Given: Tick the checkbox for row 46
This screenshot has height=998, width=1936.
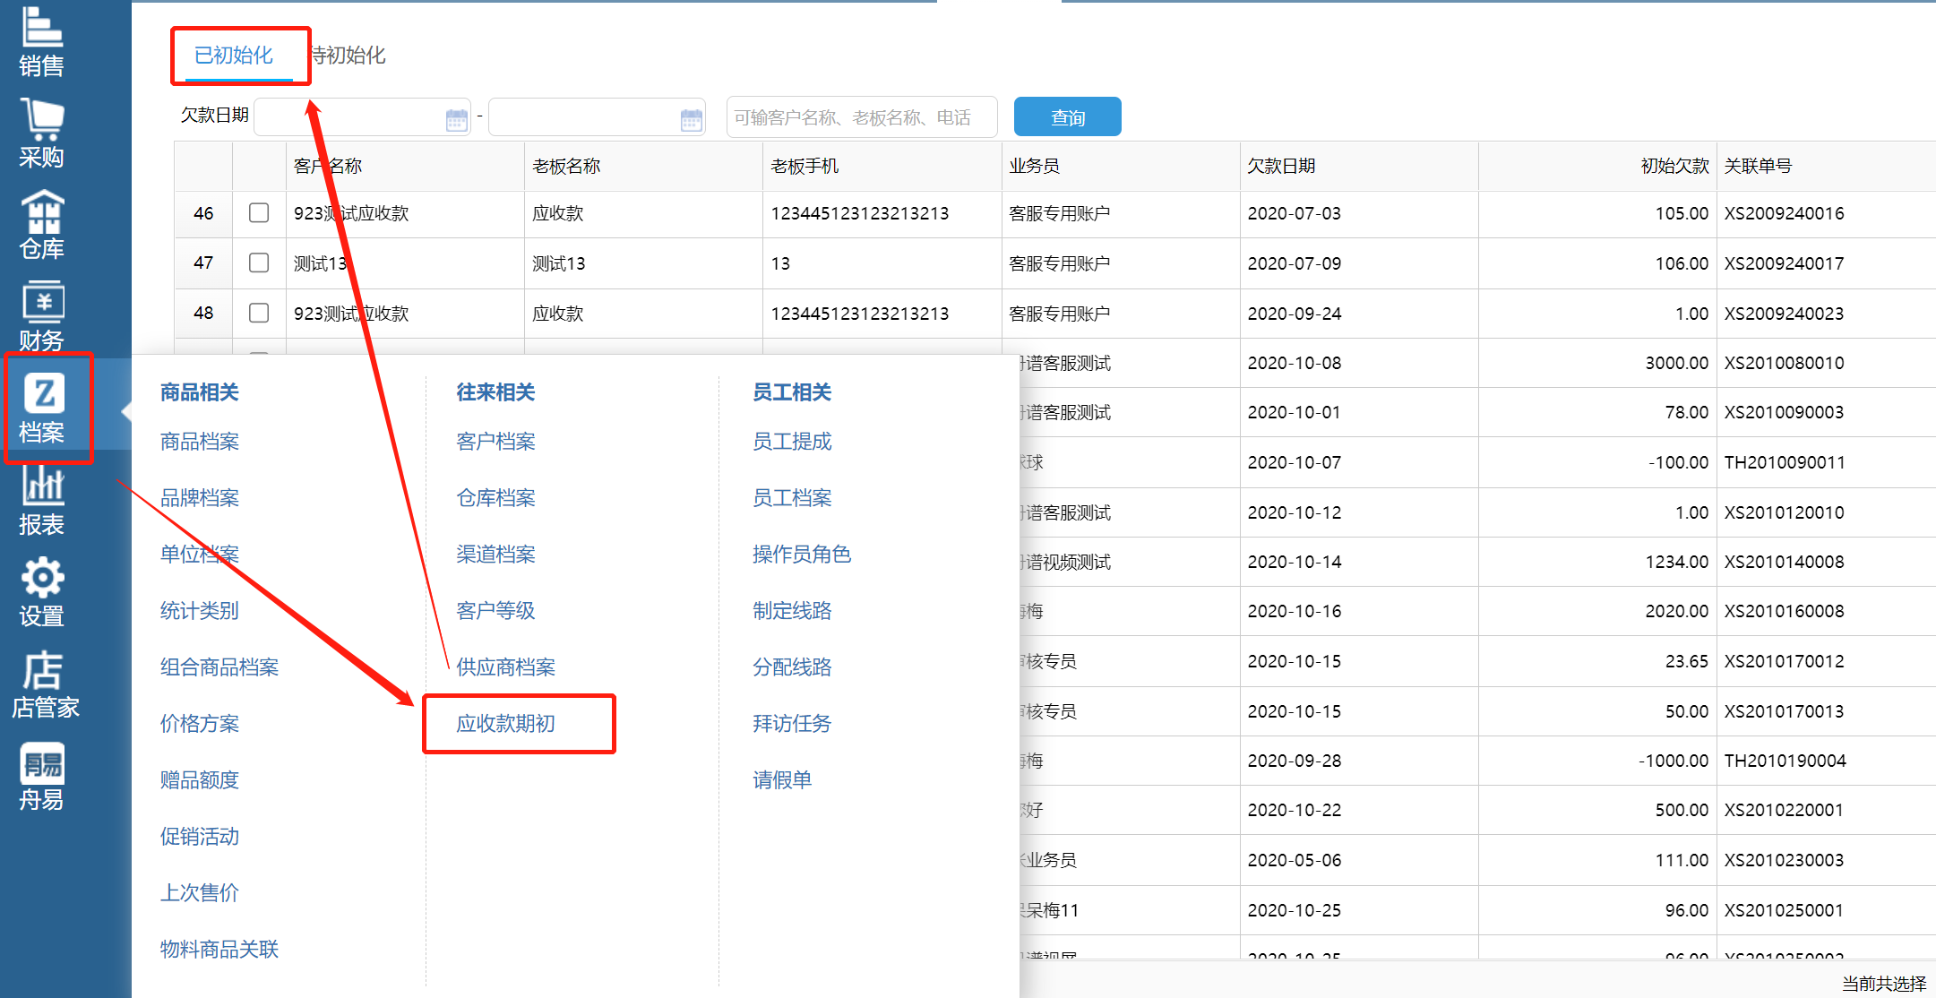Looking at the screenshot, I should point(259,213).
